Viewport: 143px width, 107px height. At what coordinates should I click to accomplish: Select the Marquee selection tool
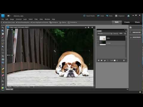3,40
